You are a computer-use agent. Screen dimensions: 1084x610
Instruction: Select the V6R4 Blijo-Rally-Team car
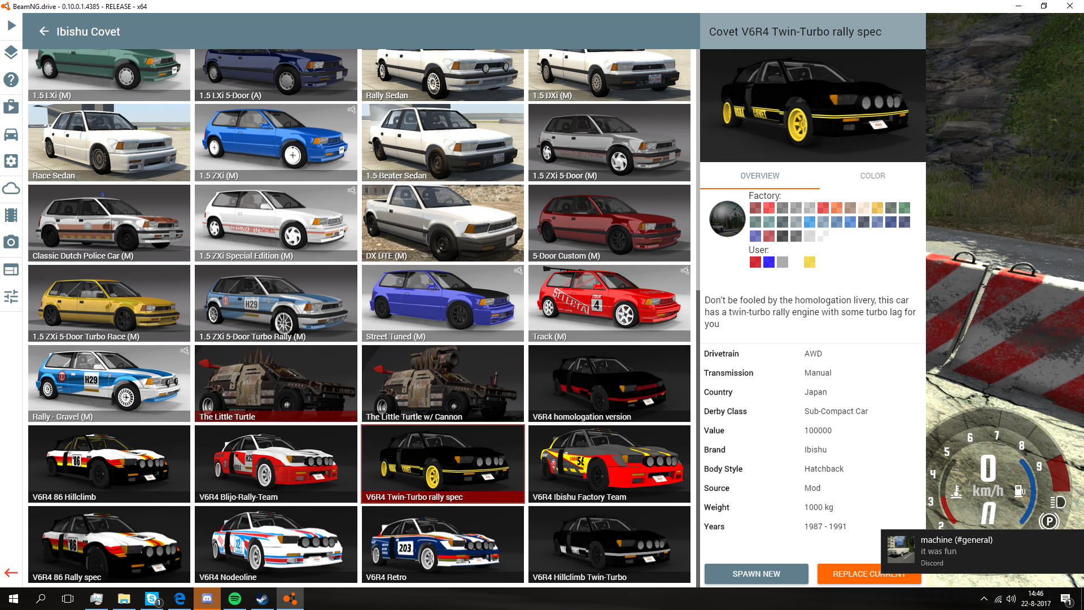click(x=276, y=464)
